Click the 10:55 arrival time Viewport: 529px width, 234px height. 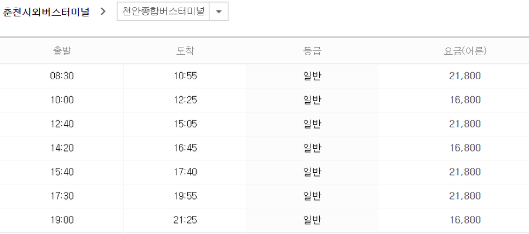[x=186, y=76]
